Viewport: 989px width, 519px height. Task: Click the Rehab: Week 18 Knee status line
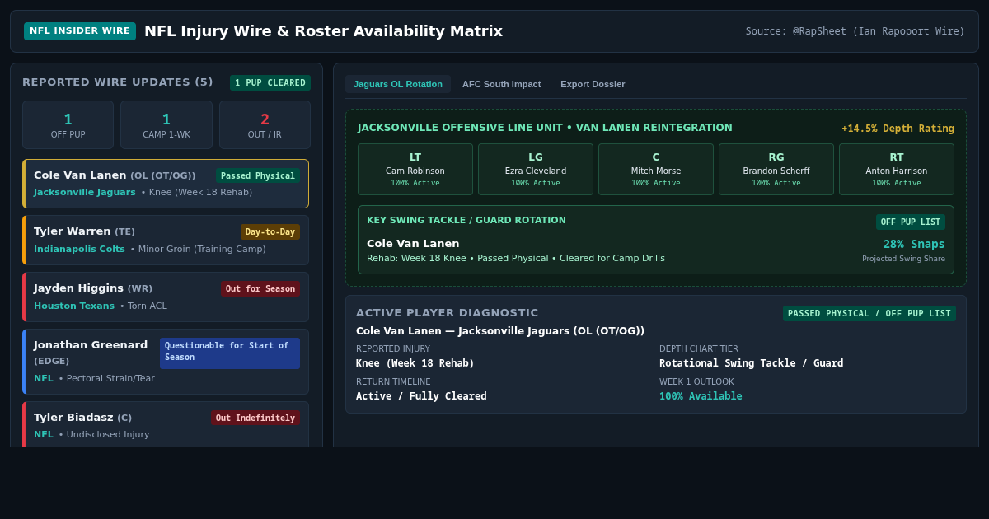click(x=516, y=259)
